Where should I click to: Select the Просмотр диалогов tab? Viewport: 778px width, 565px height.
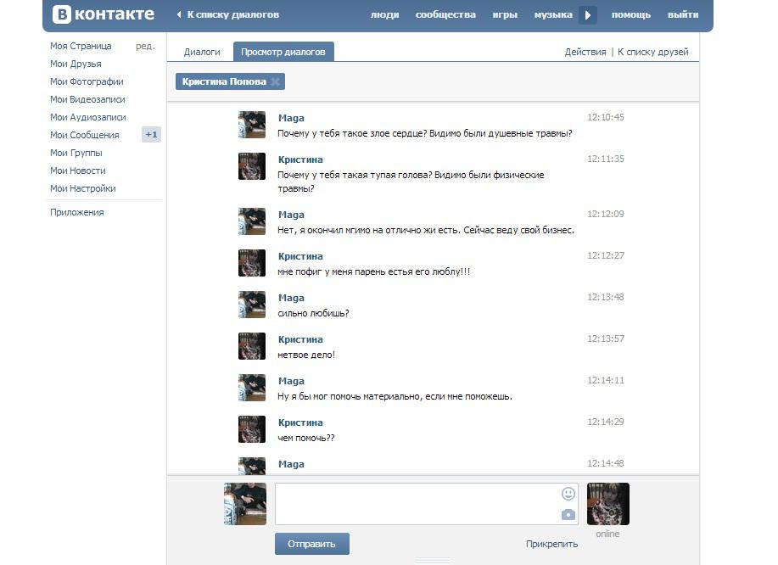coord(283,52)
